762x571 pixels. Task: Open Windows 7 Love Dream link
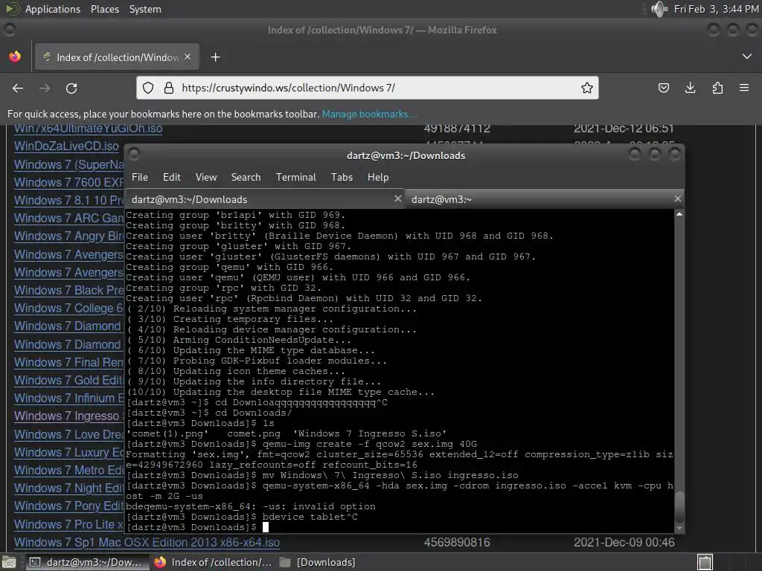point(68,434)
